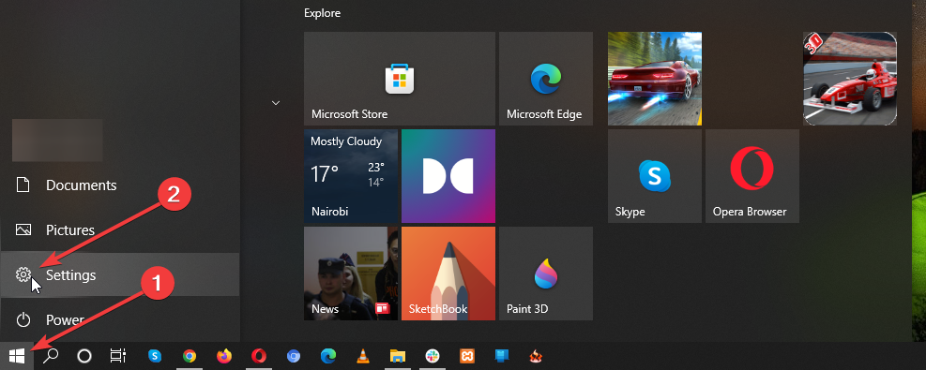
Task: Open the Power options
Action: tap(119, 320)
